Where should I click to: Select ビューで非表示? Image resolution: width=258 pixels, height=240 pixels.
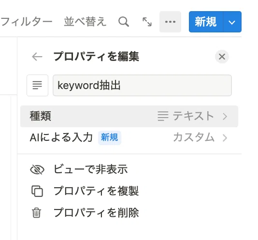(91, 169)
